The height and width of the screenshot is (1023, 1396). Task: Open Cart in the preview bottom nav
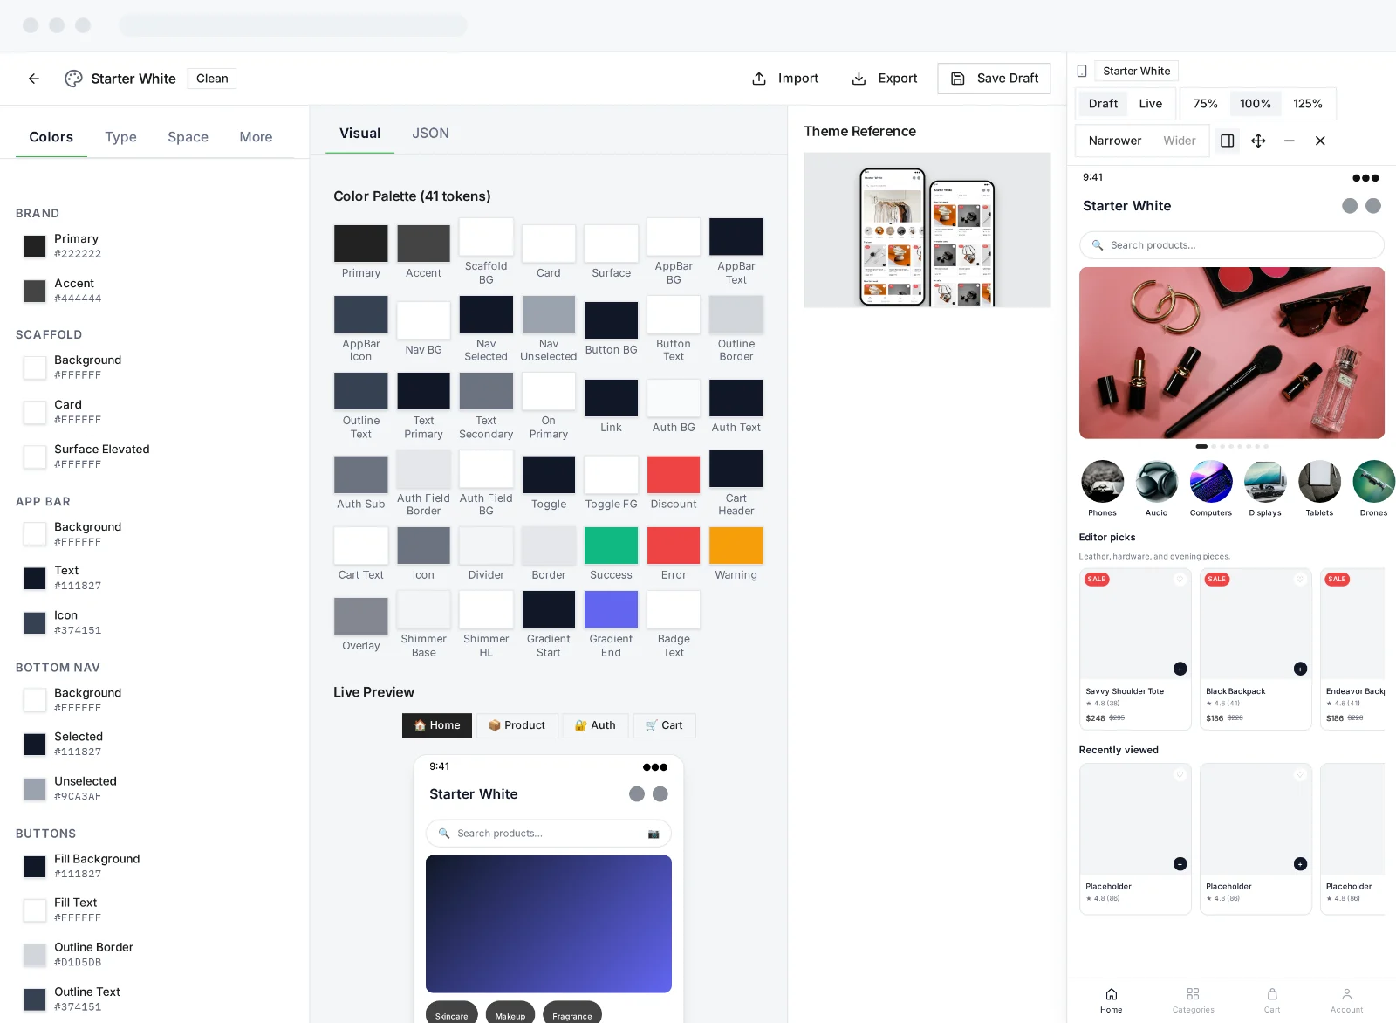point(1272,1000)
